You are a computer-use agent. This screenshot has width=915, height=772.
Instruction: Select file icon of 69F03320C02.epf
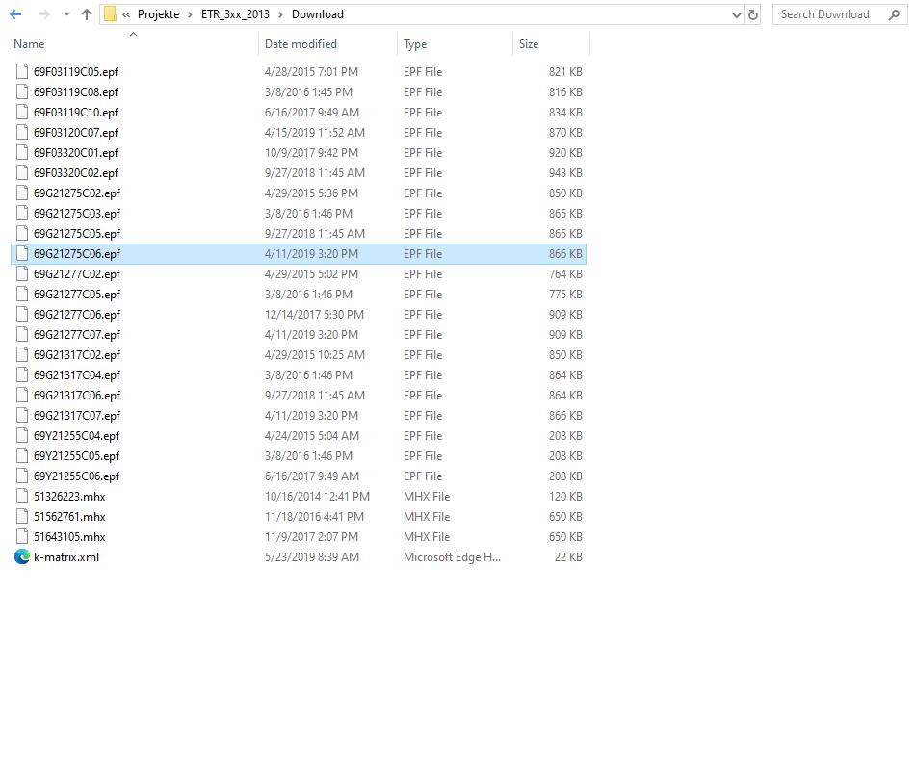click(x=22, y=172)
